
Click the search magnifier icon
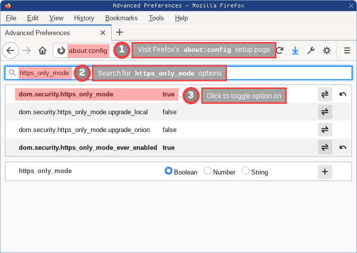(x=12, y=73)
